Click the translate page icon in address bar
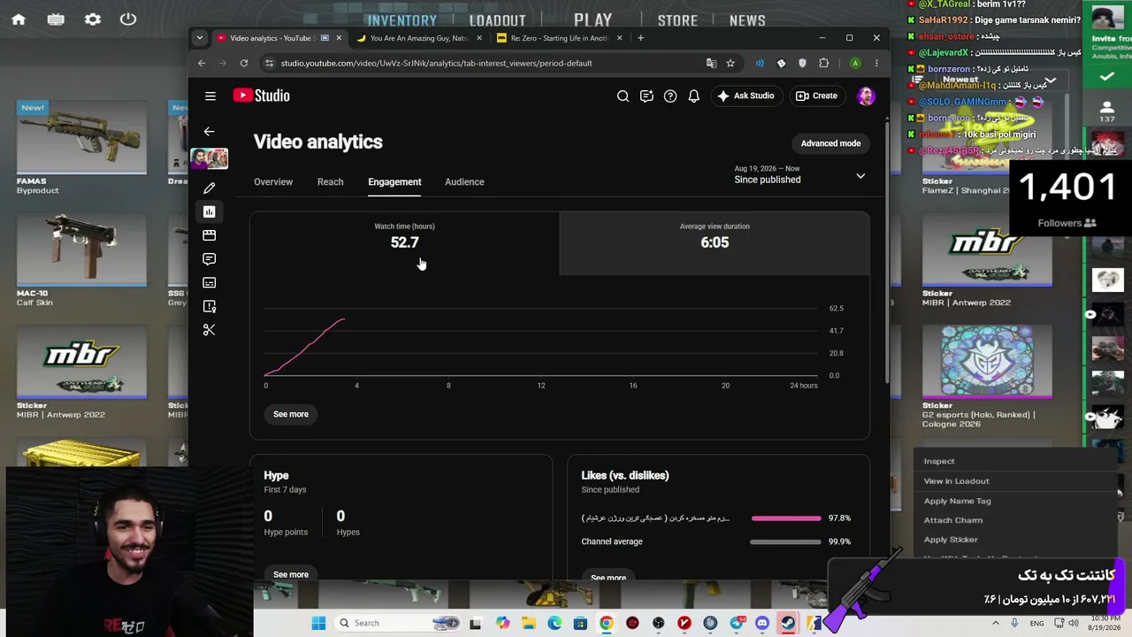The height and width of the screenshot is (637, 1132). tap(711, 63)
